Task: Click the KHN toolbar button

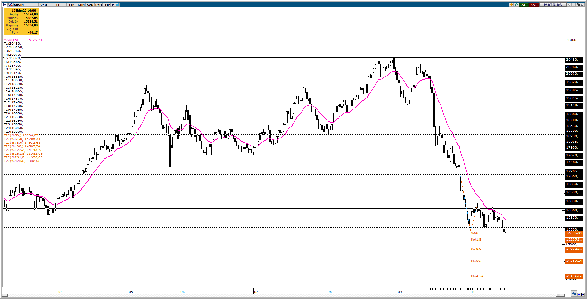Action: (x=81, y=5)
